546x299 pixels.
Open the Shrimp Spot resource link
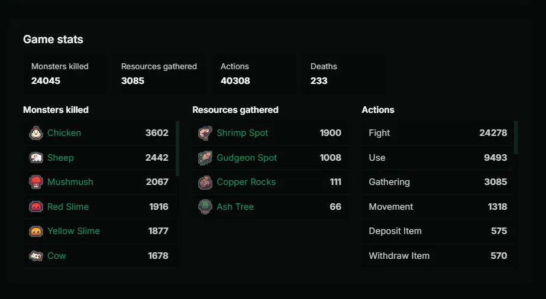click(x=243, y=133)
